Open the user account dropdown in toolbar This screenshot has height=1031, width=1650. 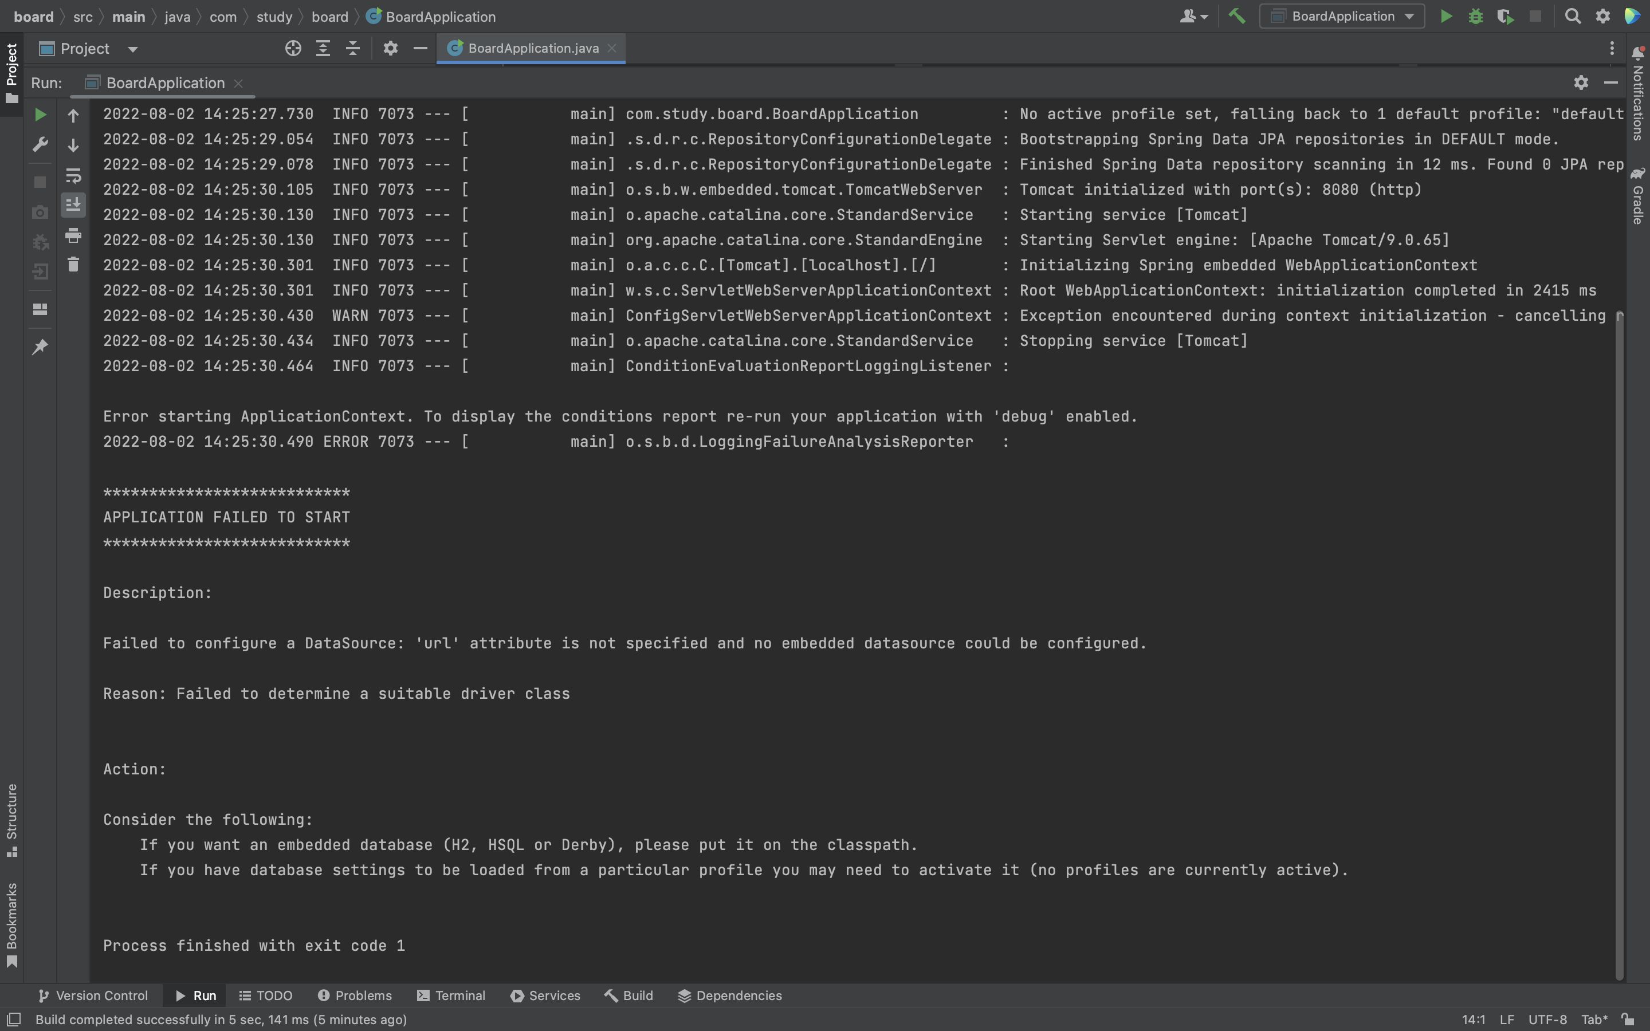click(x=1193, y=17)
